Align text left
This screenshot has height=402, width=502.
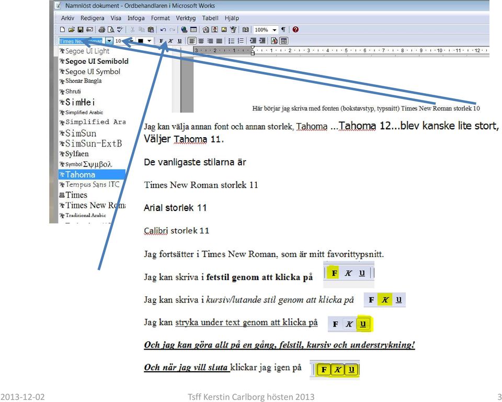pyautogui.click(x=192, y=41)
